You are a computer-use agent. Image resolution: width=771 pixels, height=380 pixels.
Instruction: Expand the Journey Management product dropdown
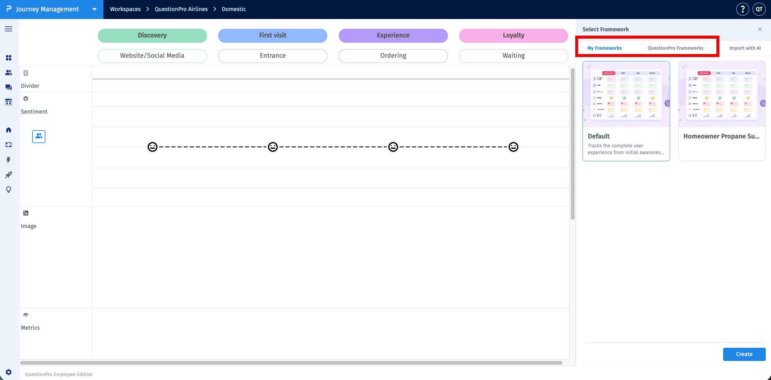coord(95,9)
